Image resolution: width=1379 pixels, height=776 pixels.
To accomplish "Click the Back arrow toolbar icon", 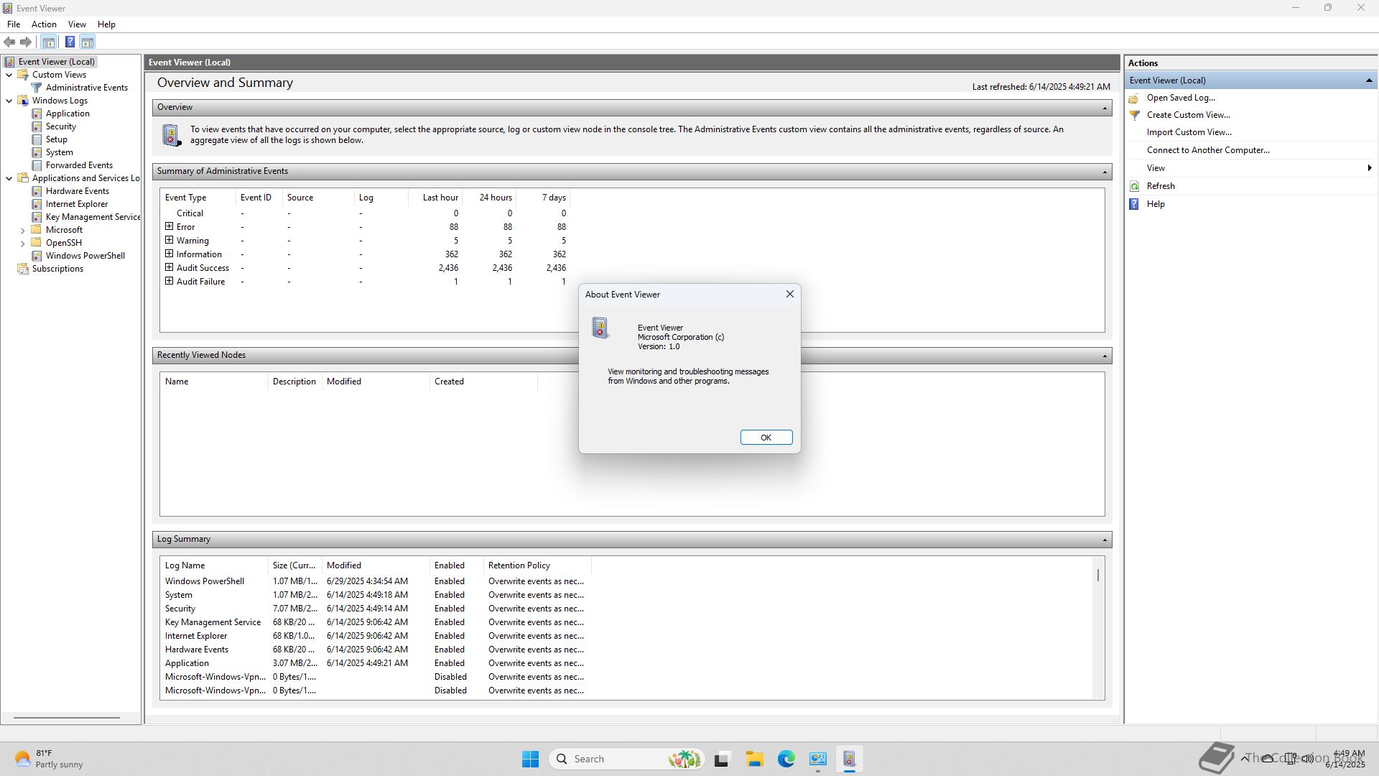I will (9, 42).
